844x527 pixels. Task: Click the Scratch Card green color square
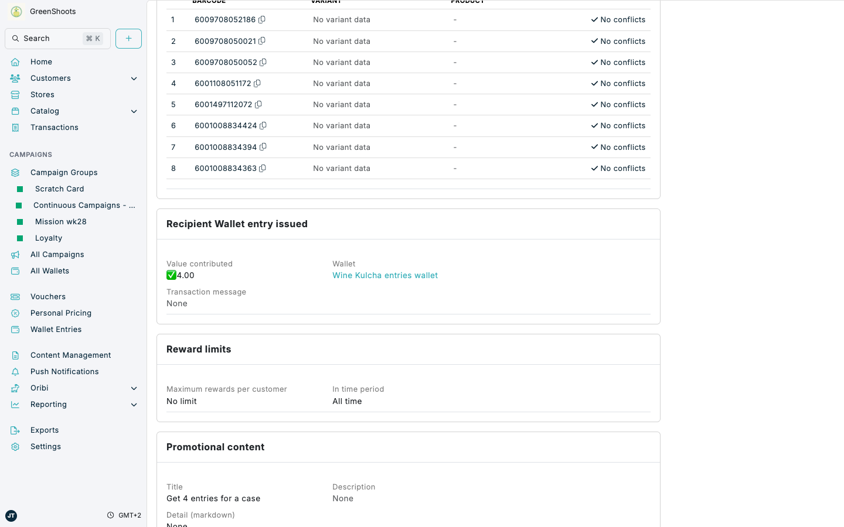pos(20,189)
